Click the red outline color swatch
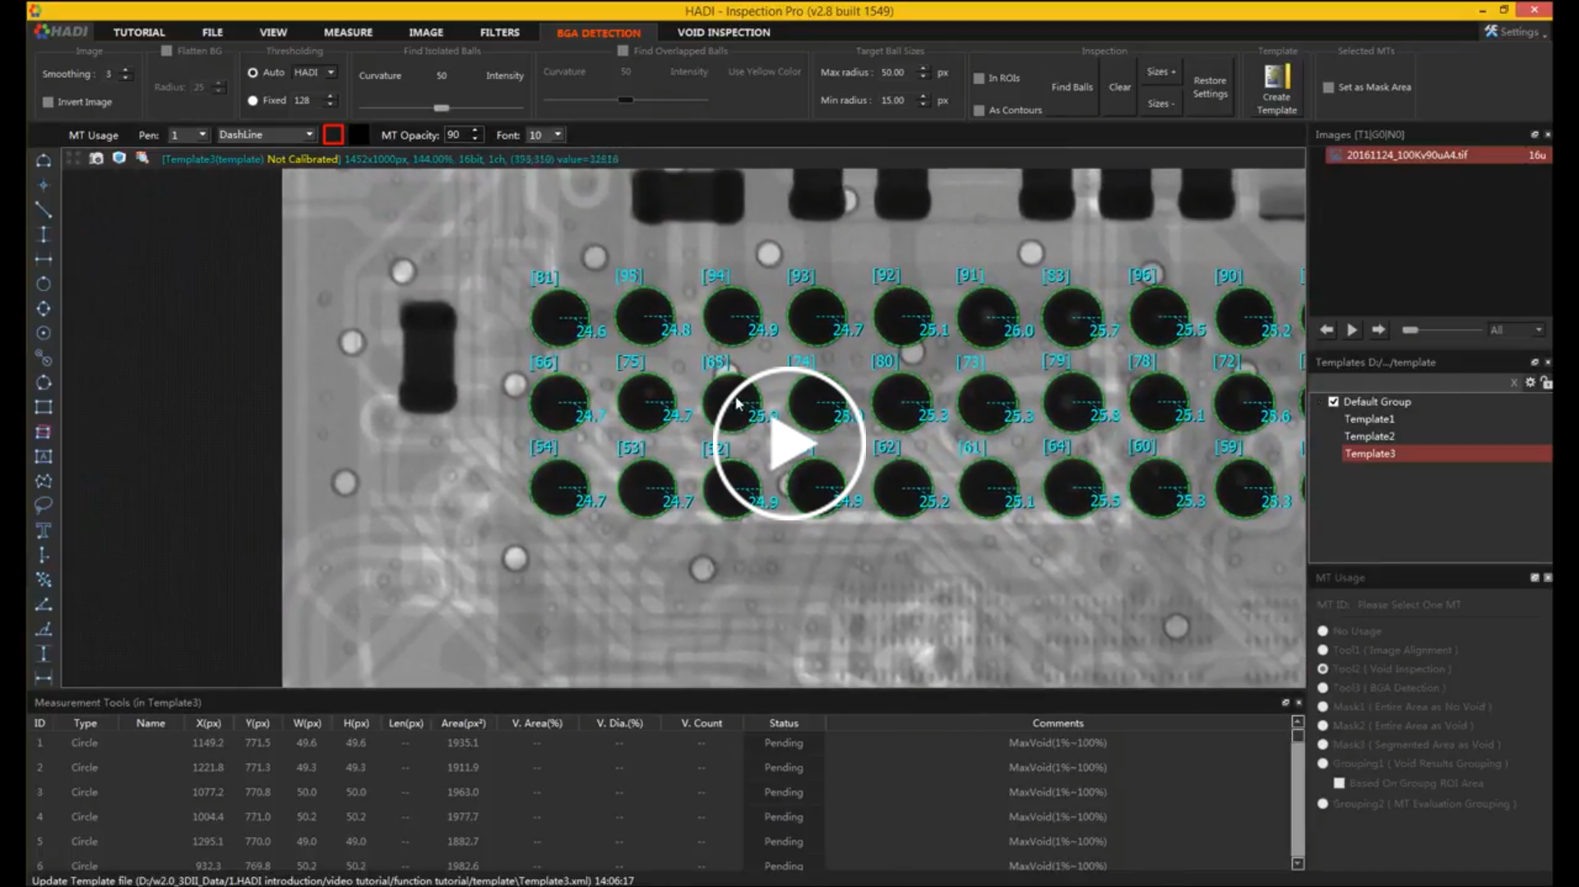1579x887 pixels. coord(333,135)
